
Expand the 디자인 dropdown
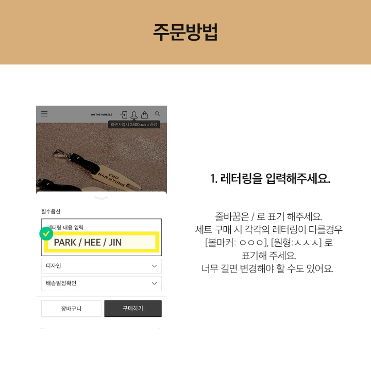pos(102,266)
